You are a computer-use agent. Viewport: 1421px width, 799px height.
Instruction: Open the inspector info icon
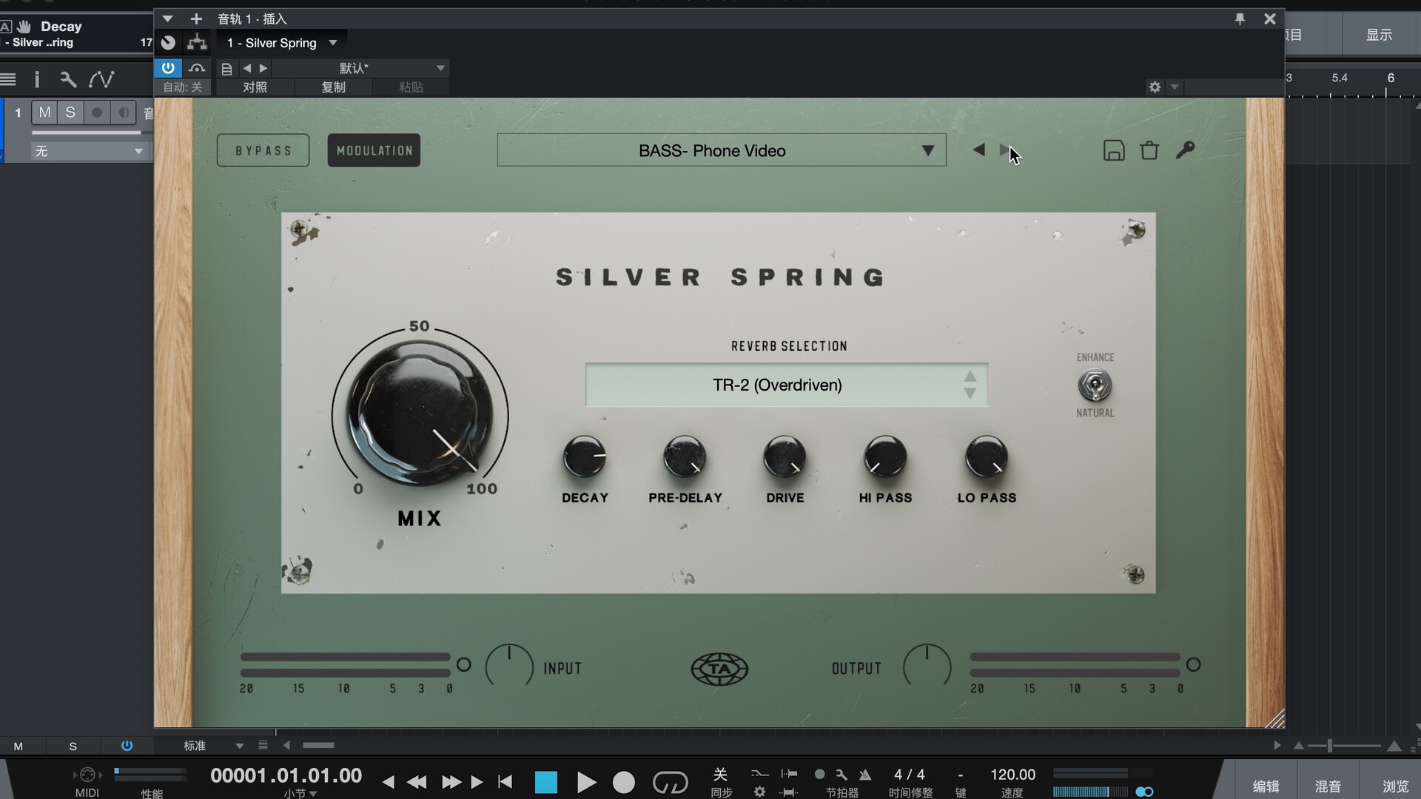(x=37, y=79)
